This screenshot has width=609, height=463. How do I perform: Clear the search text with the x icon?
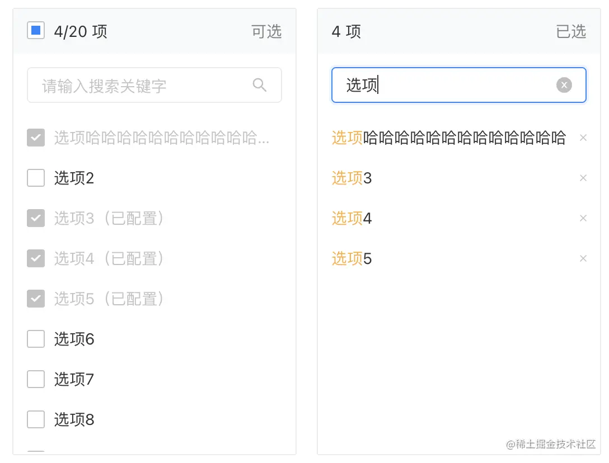tap(564, 85)
